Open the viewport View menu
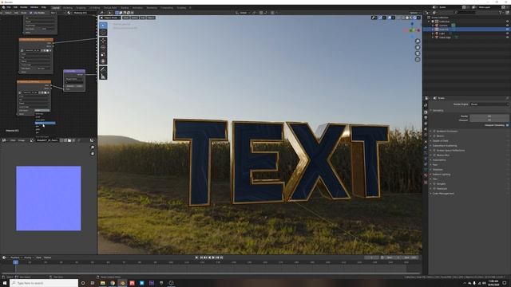511x287 pixels. 126,18
